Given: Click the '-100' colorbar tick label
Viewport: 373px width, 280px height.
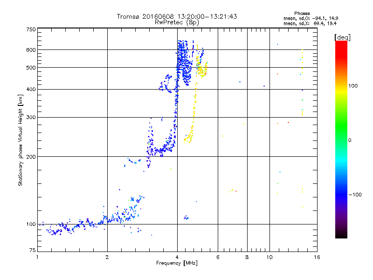Looking at the screenshot, I should (x=355, y=195).
